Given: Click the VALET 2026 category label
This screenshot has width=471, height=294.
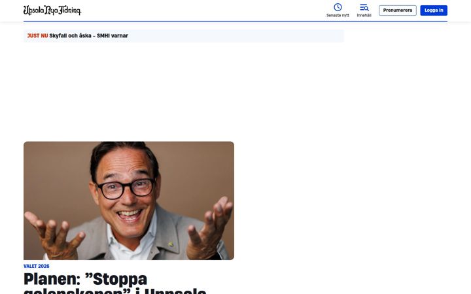Looking at the screenshot, I should pos(37,266).
